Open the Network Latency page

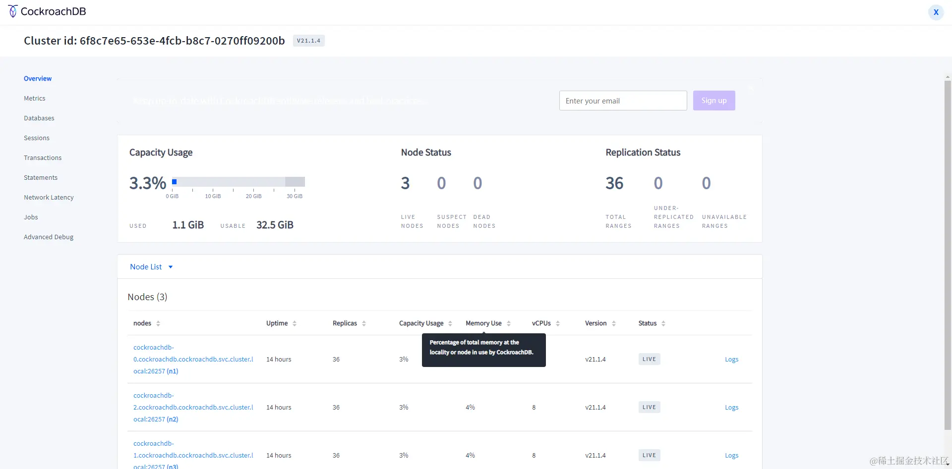pos(49,198)
